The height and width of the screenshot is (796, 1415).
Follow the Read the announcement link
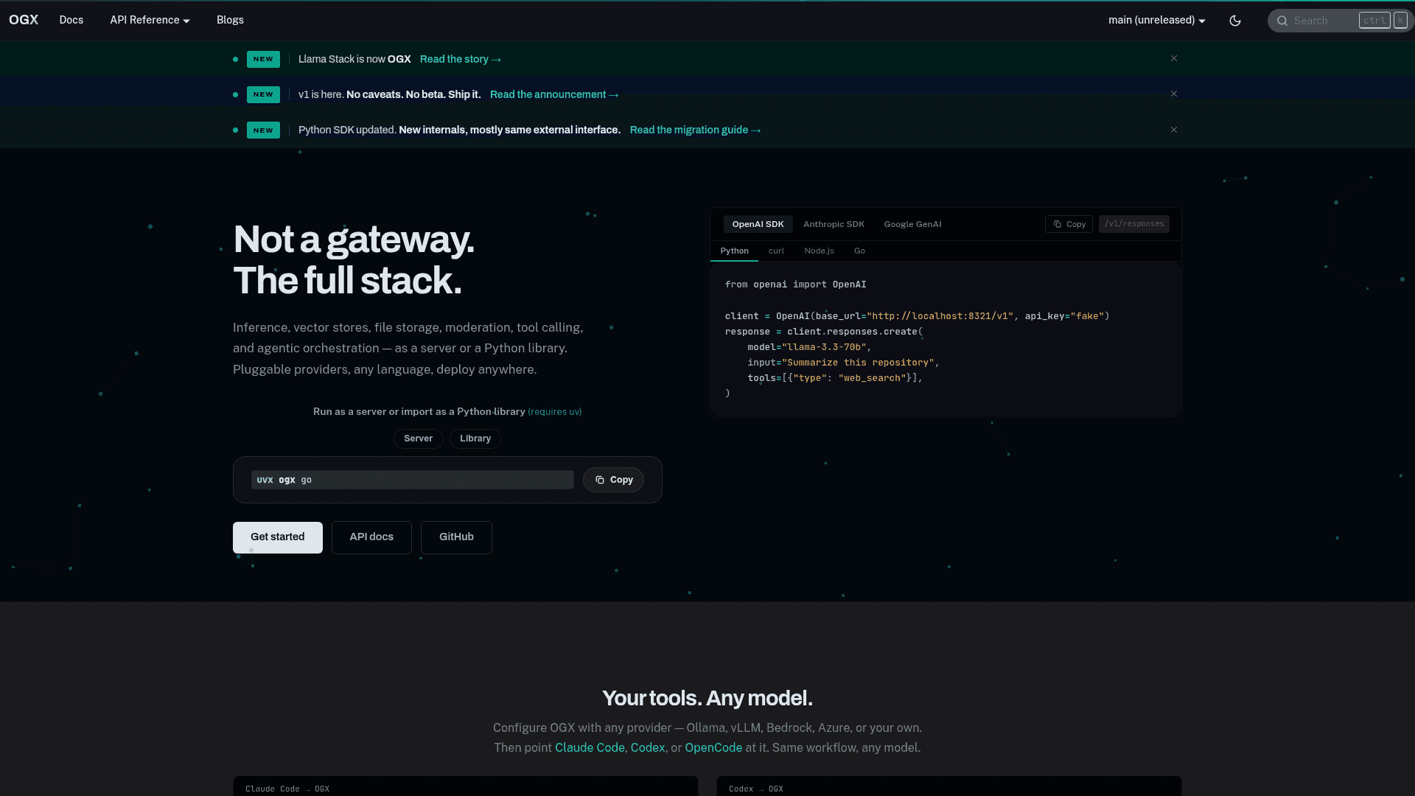(554, 94)
